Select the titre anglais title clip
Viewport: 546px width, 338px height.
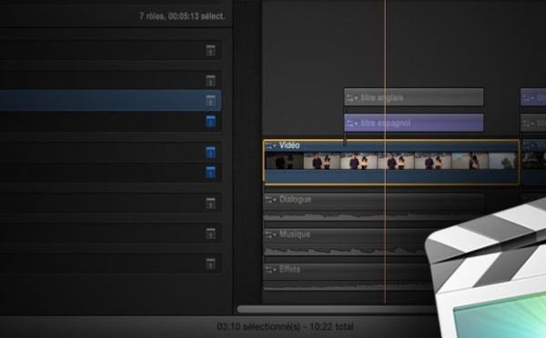pos(414,97)
